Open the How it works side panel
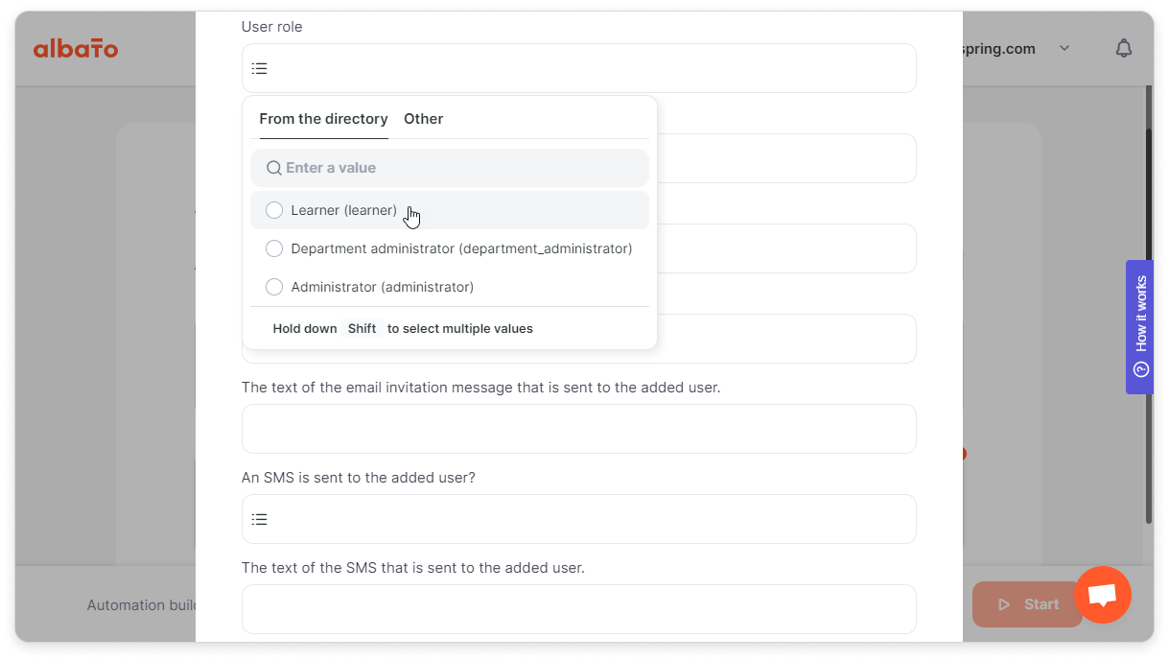The width and height of the screenshot is (1169, 661). coord(1139,327)
